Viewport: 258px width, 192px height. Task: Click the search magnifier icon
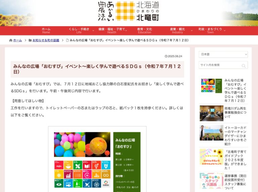click(244, 65)
